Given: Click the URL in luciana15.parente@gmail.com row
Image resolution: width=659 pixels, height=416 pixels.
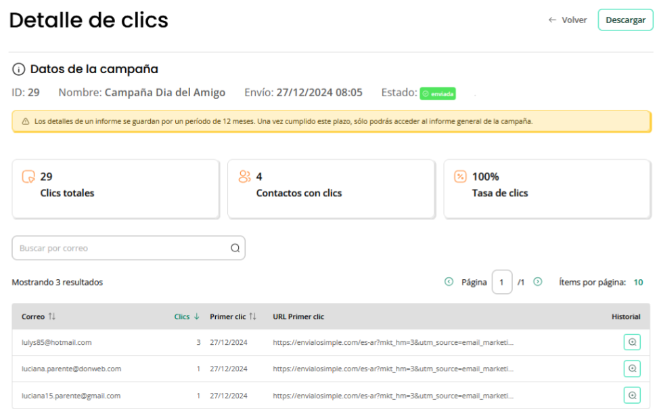Looking at the screenshot, I should [x=393, y=396].
